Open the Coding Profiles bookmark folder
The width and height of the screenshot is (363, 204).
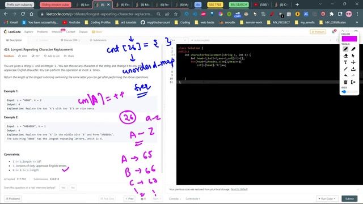[x=98, y=23]
